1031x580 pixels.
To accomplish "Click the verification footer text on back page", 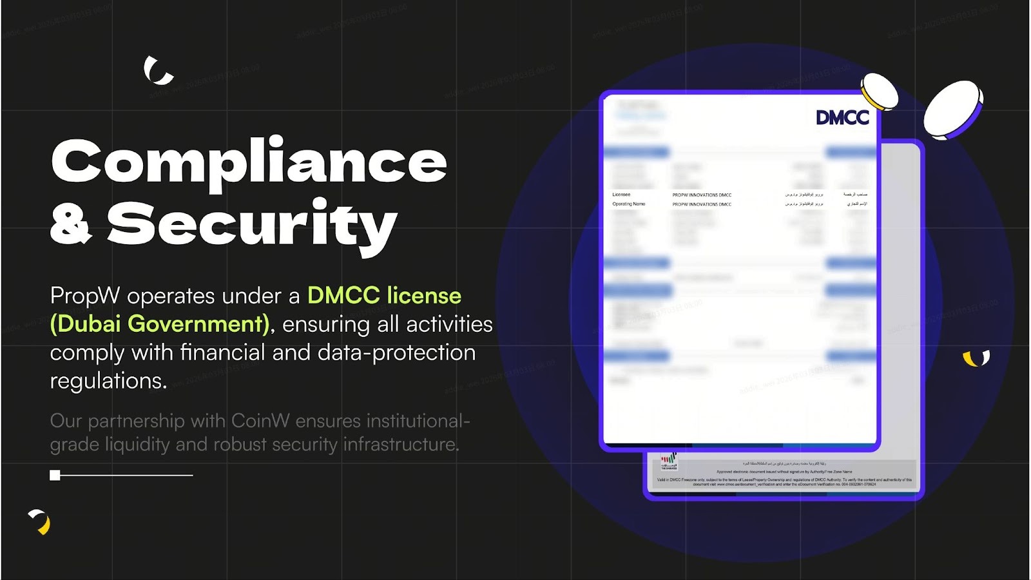I will click(784, 481).
